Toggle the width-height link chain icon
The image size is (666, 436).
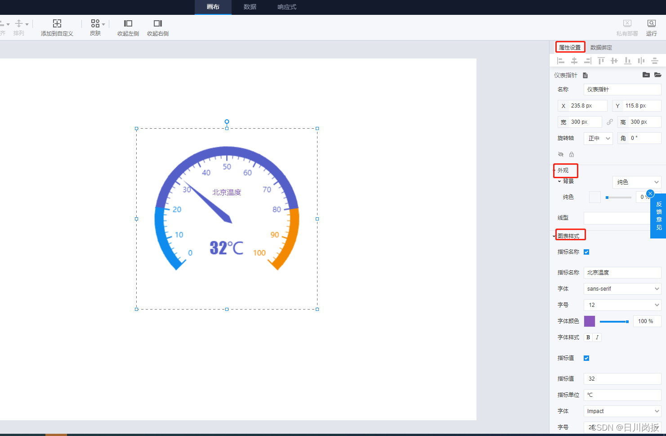click(610, 122)
